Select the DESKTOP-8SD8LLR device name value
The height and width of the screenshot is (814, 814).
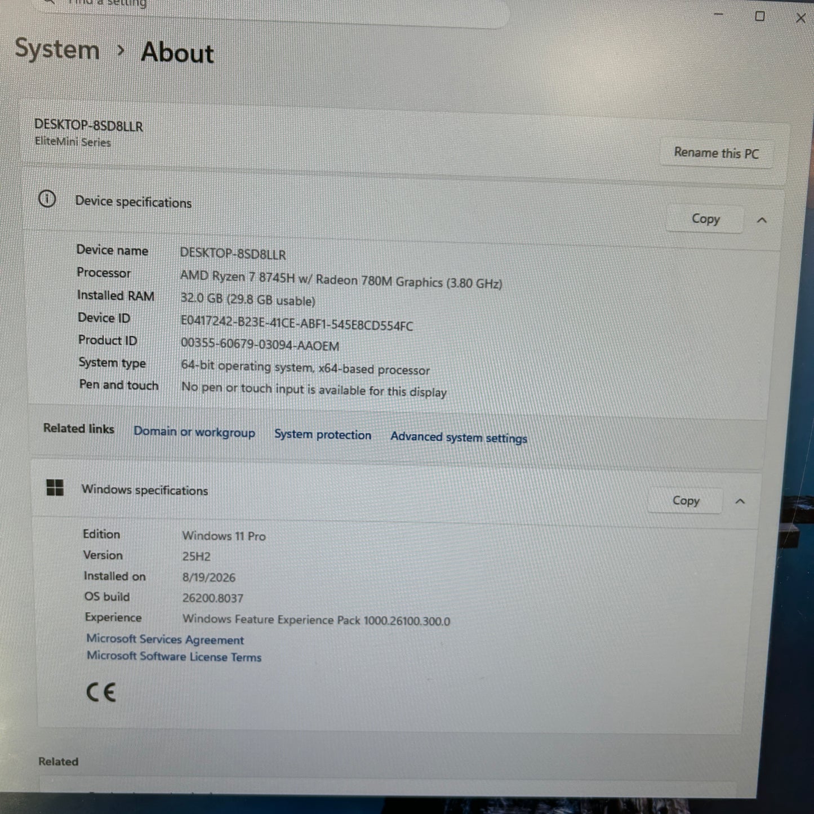point(233,253)
